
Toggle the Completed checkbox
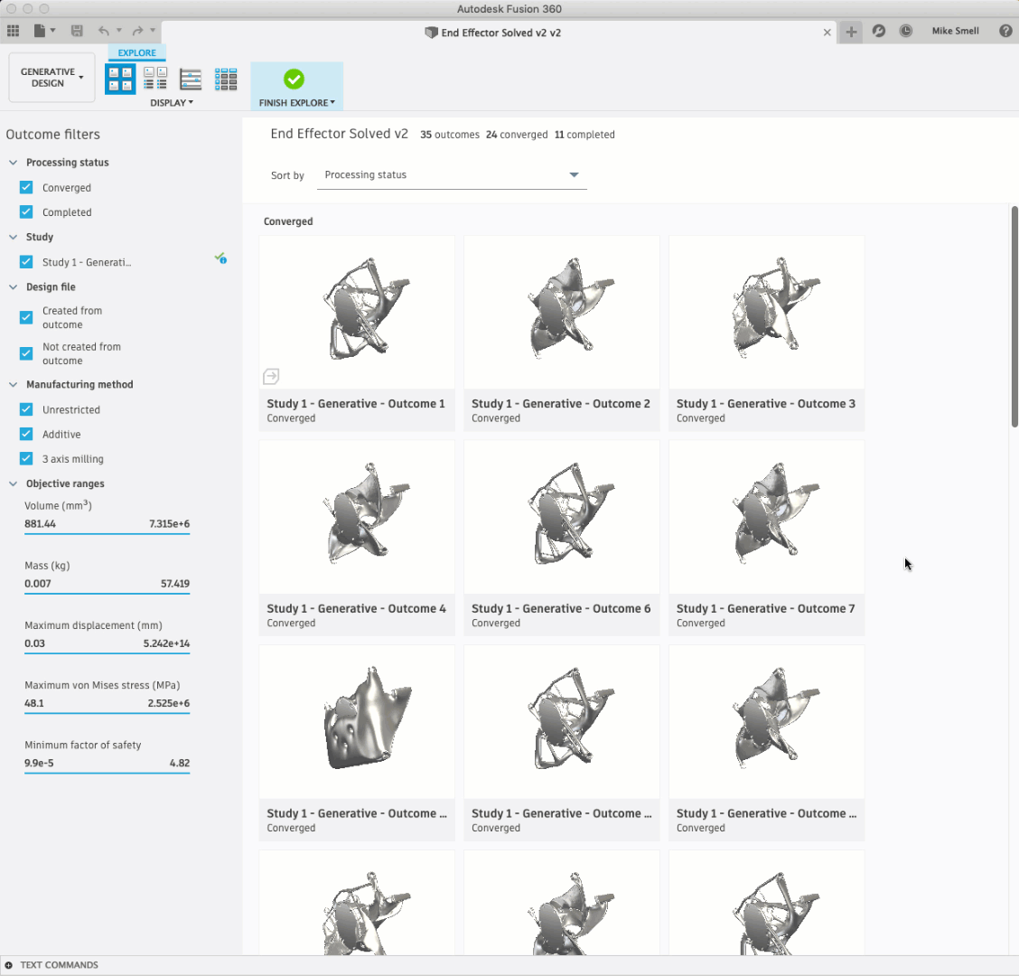26,212
